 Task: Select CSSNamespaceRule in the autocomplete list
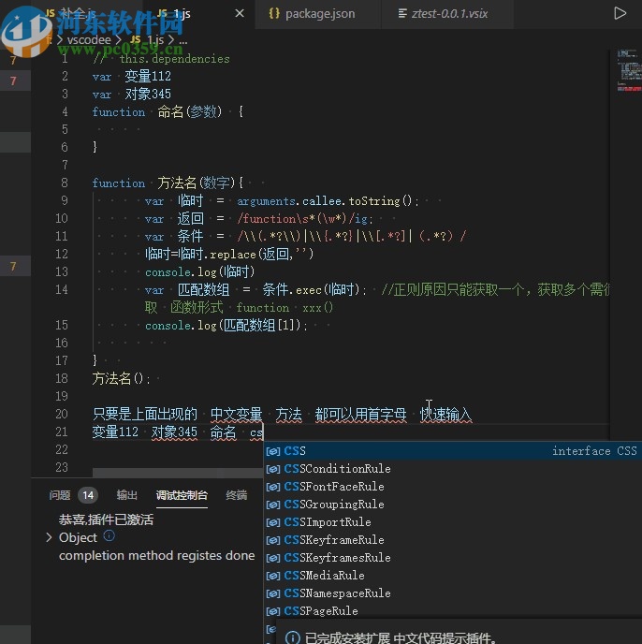coord(453,593)
